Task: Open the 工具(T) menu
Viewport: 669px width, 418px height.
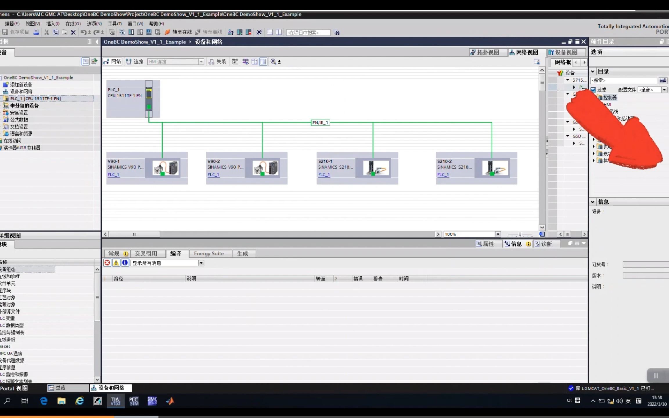Action: (115, 24)
